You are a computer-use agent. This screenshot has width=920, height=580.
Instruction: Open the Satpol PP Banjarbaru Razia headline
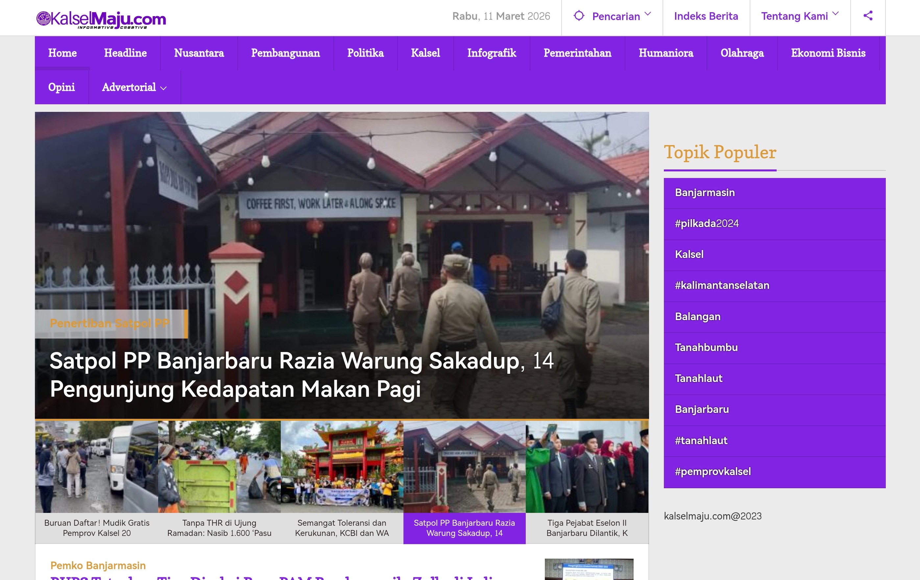coord(302,375)
